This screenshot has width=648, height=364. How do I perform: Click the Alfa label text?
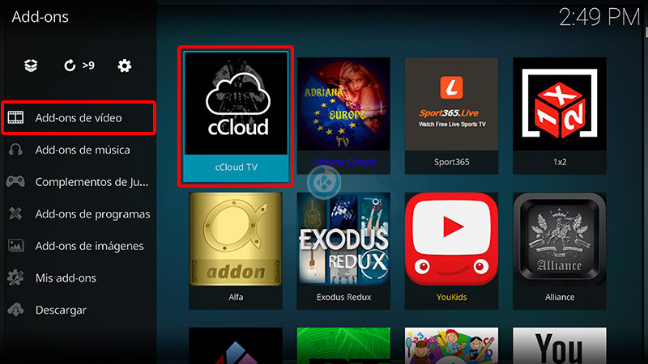coord(236,297)
